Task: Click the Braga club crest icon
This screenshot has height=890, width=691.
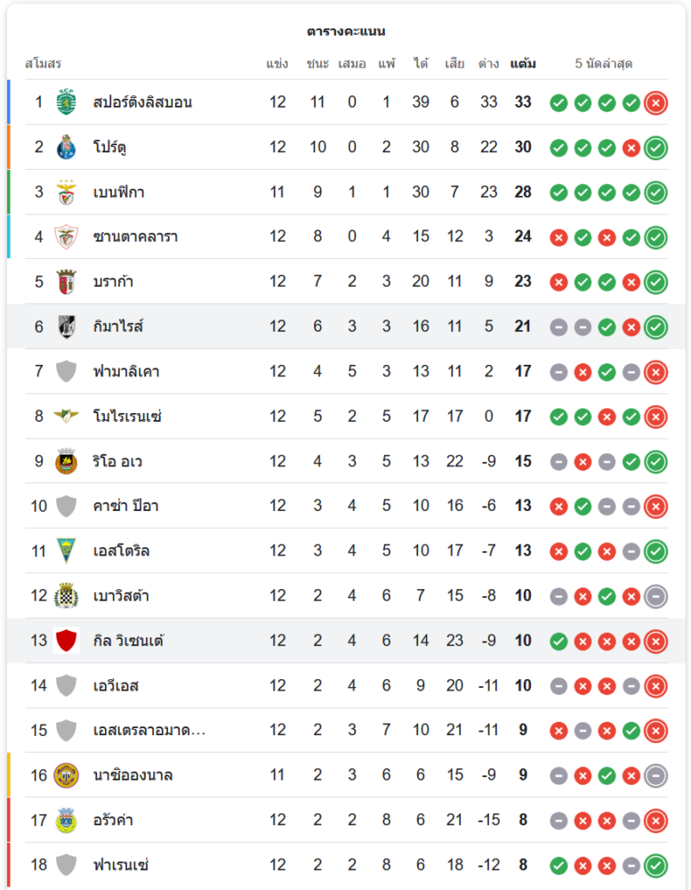Action: pos(67,281)
